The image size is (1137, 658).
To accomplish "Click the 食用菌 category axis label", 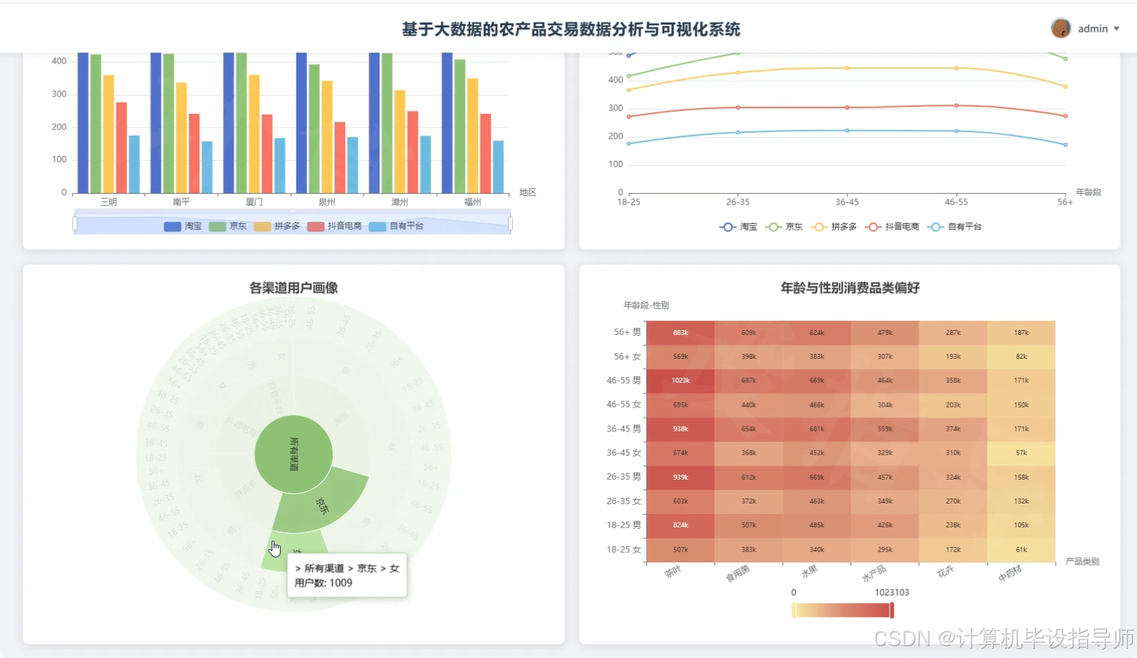I will (x=737, y=574).
